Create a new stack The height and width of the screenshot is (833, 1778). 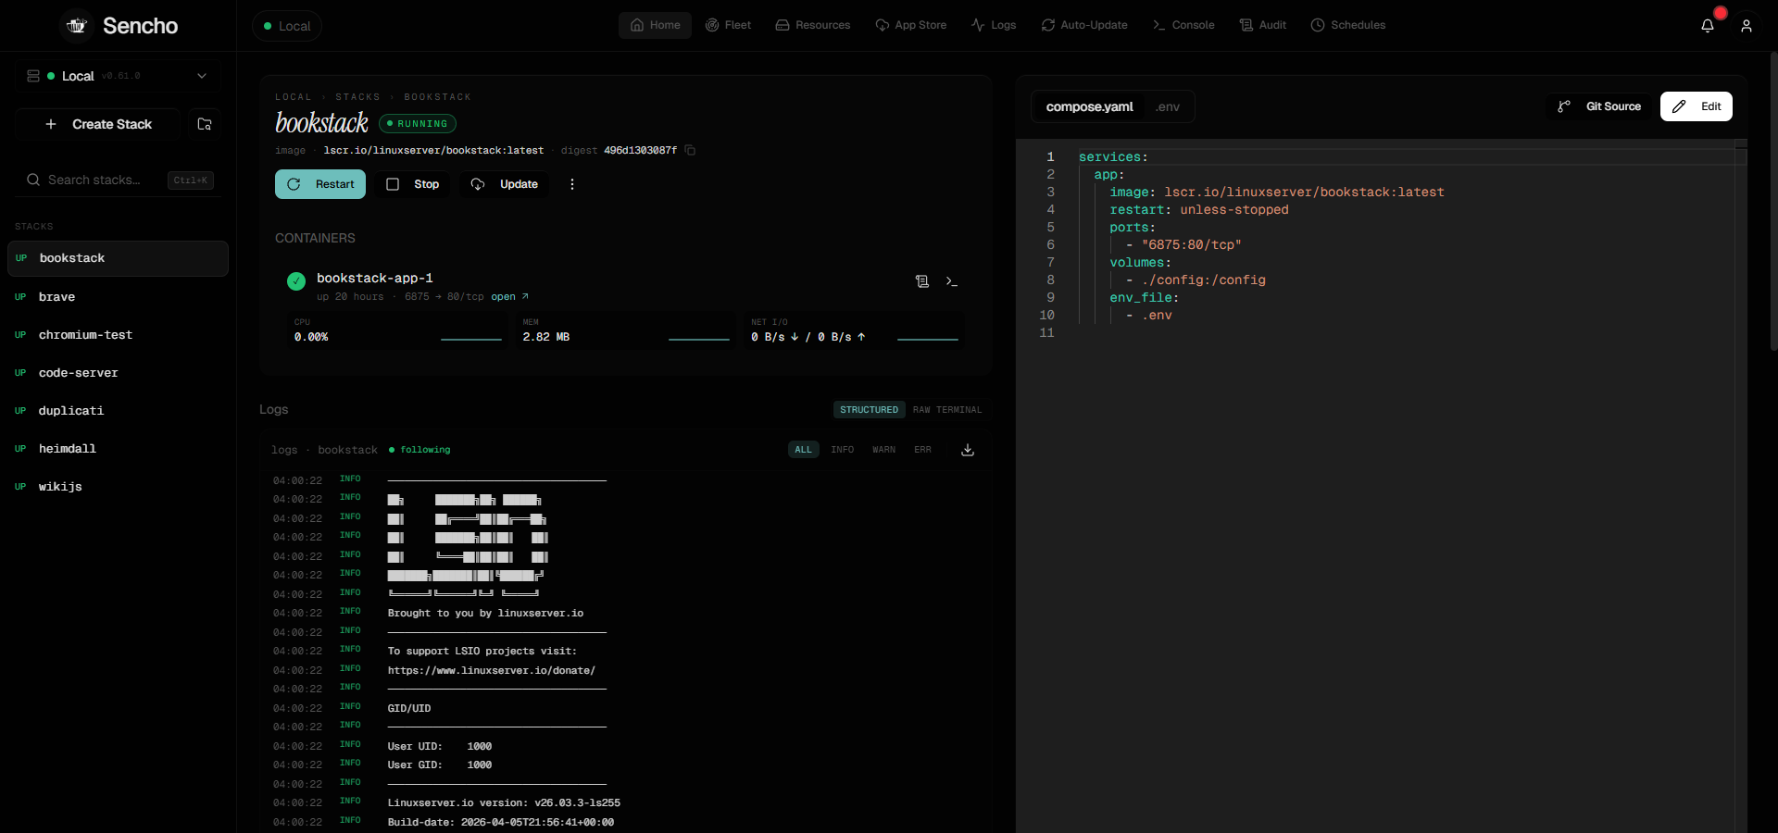98,124
